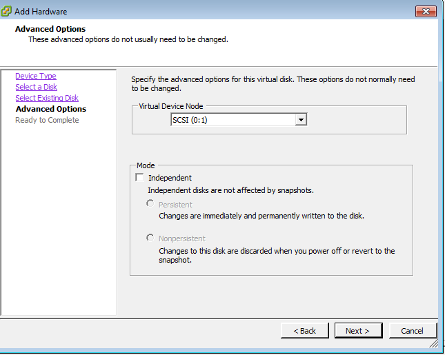Cancel the Add Hardware wizard
This screenshot has width=445, height=355.
pos(411,331)
